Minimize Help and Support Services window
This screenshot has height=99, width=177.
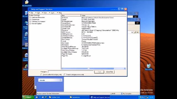click(119, 9)
